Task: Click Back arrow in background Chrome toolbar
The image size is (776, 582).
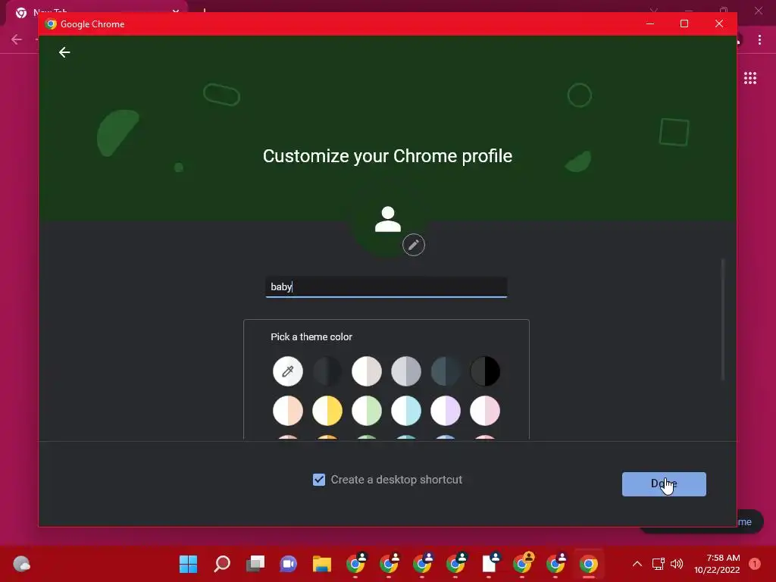Action: point(17,39)
